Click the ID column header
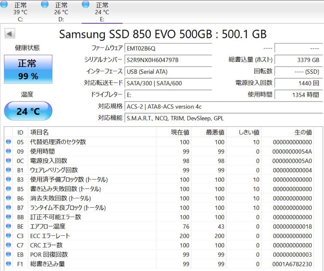The image size is (324, 271). click(x=20, y=132)
